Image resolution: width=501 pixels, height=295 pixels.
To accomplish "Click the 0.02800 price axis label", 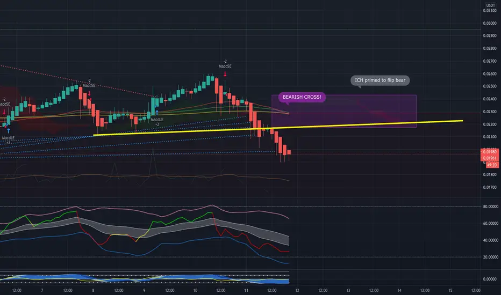I will coord(490,48).
